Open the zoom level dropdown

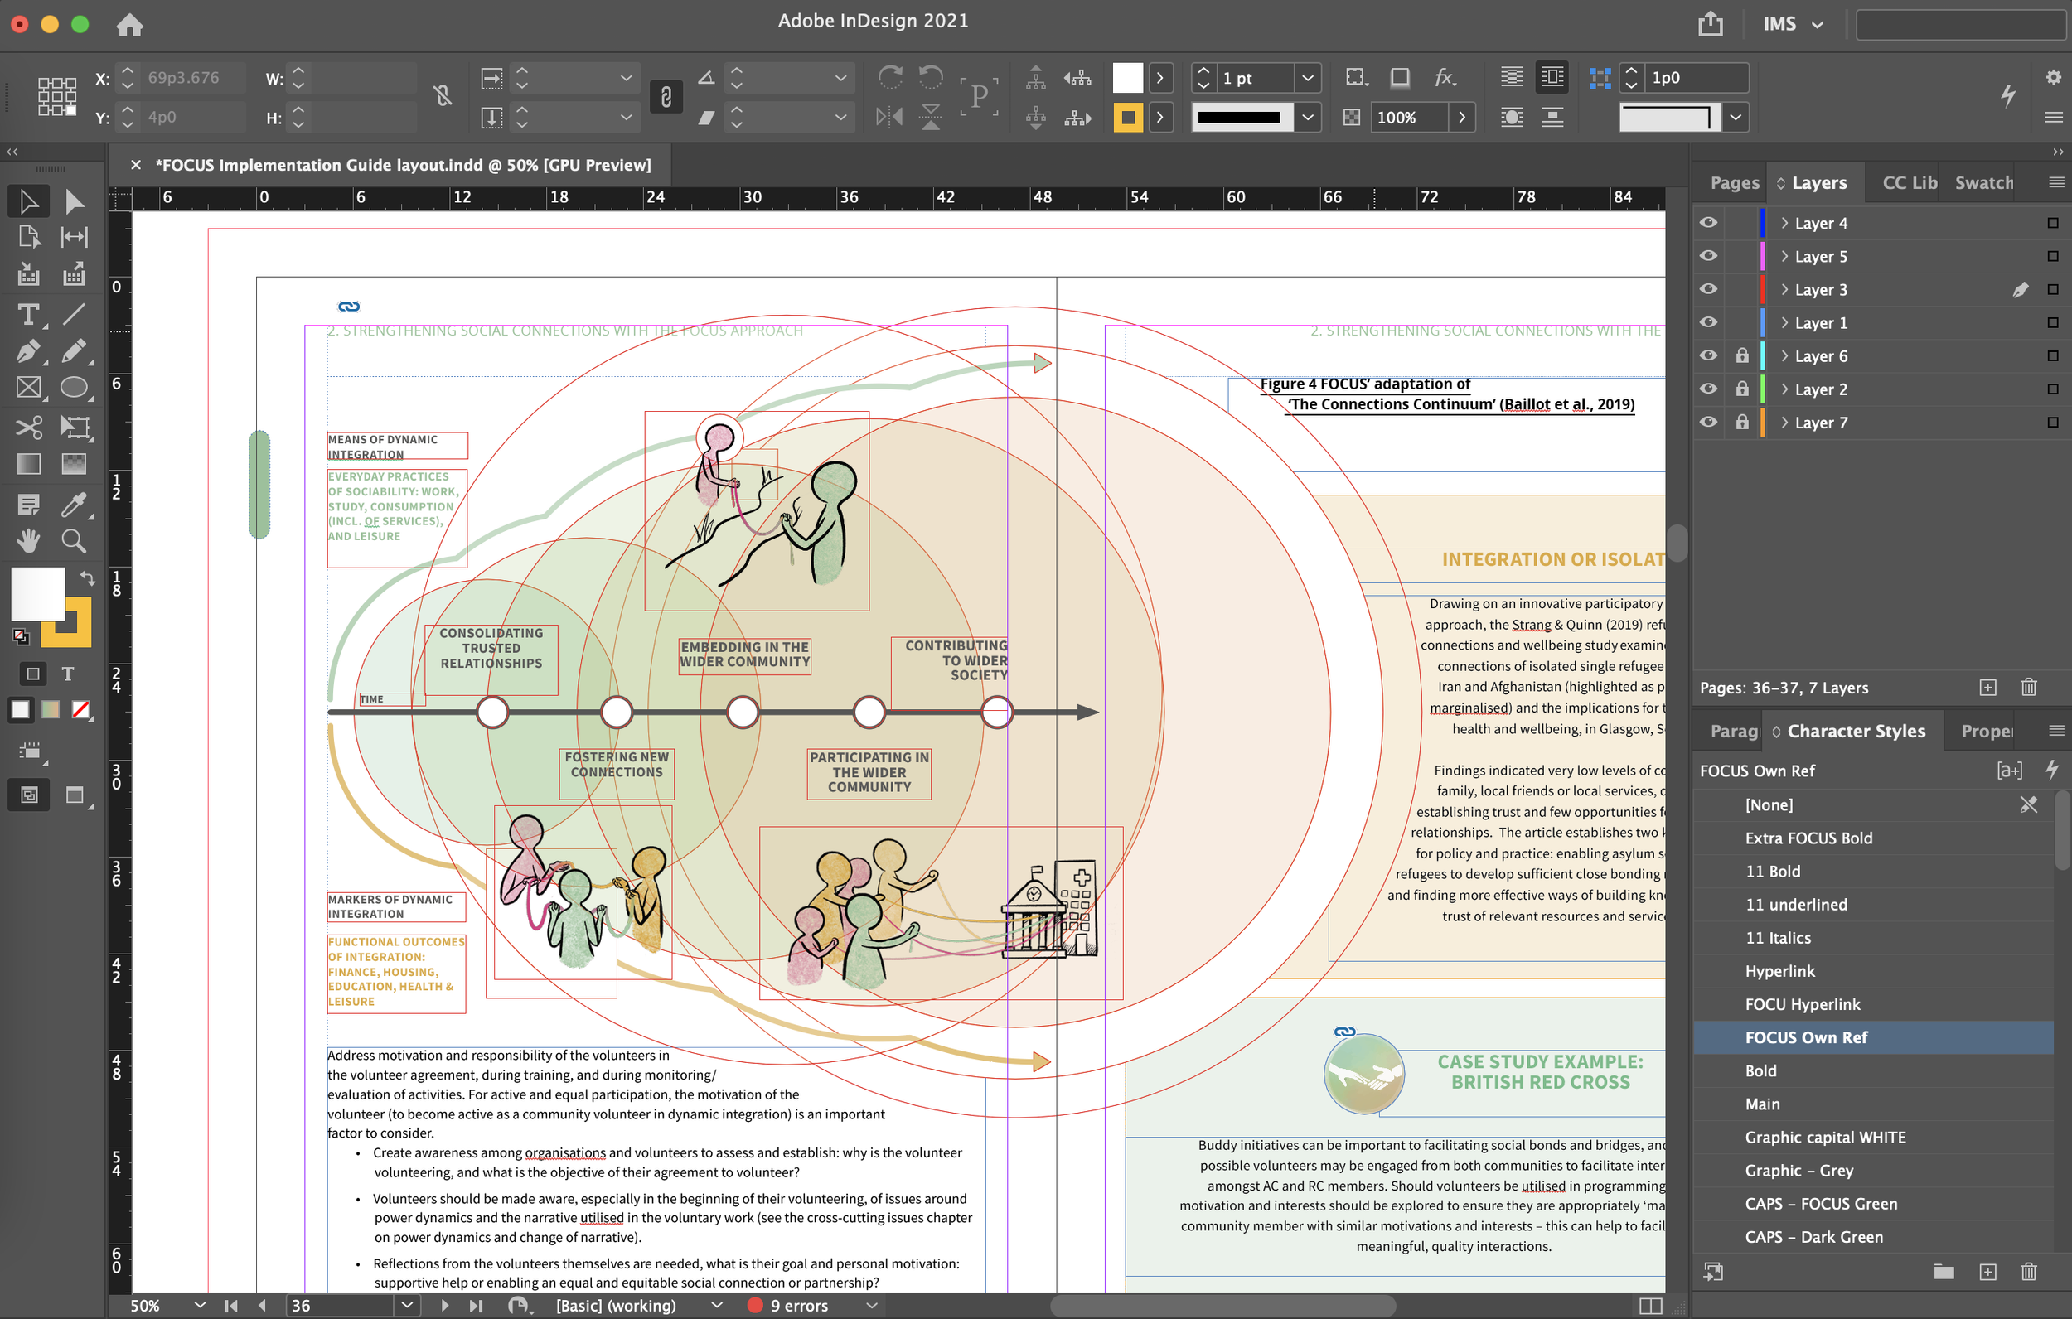tap(200, 1305)
